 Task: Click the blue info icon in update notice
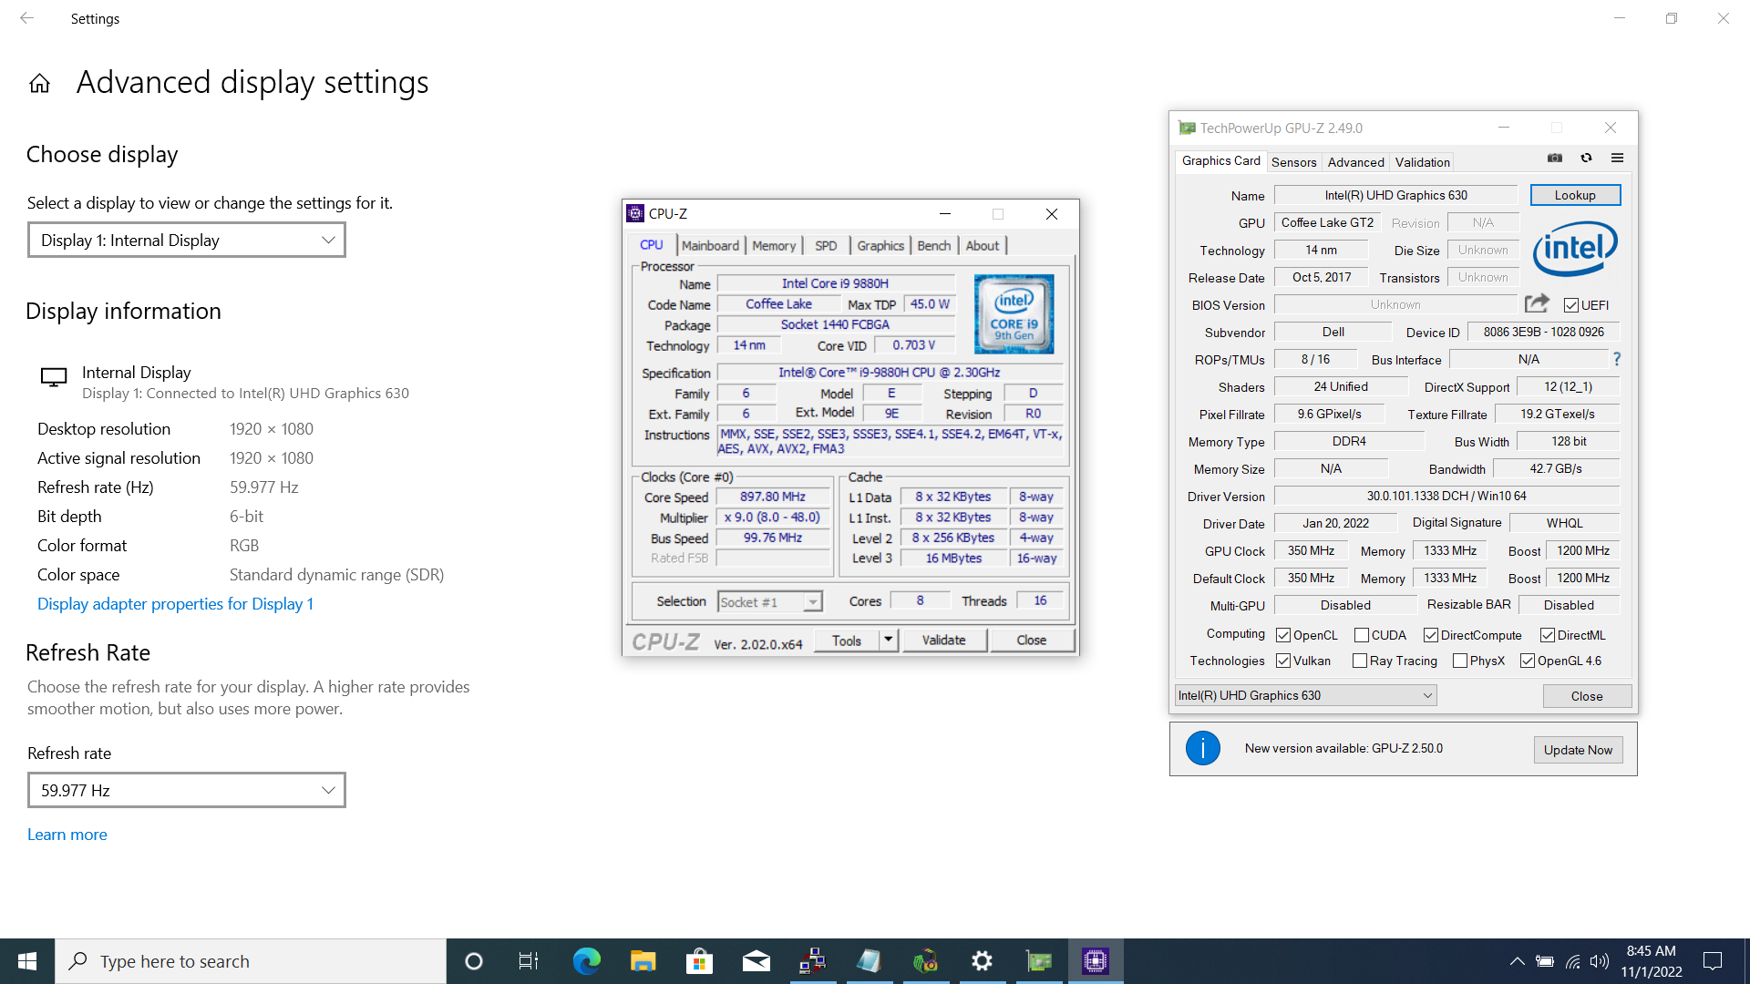click(x=1202, y=749)
